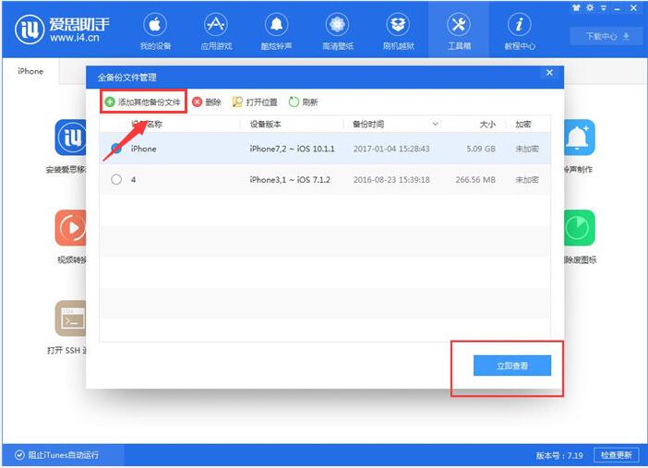Open the 应用游戏 app store section
The width and height of the screenshot is (648, 468).
[216, 31]
